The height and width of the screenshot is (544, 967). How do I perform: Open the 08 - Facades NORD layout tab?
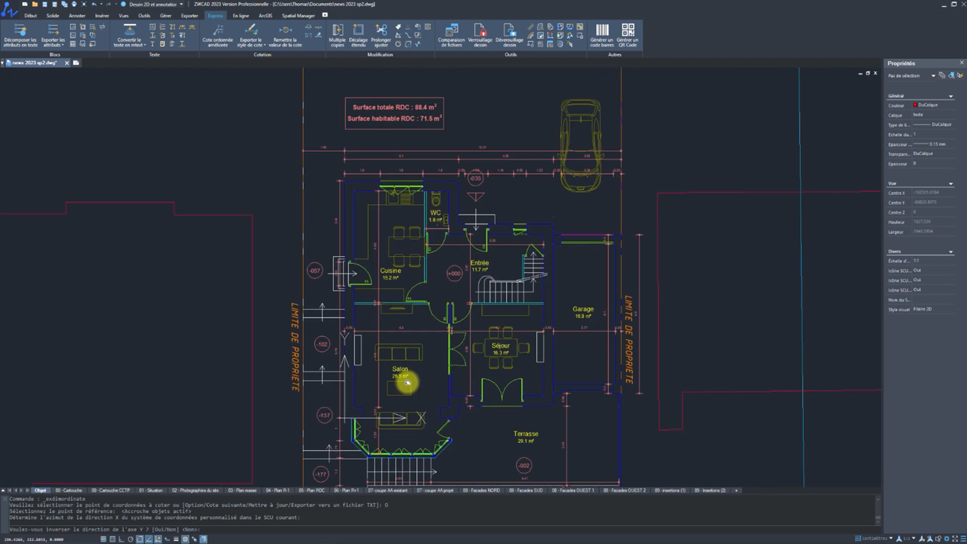click(481, 490)
